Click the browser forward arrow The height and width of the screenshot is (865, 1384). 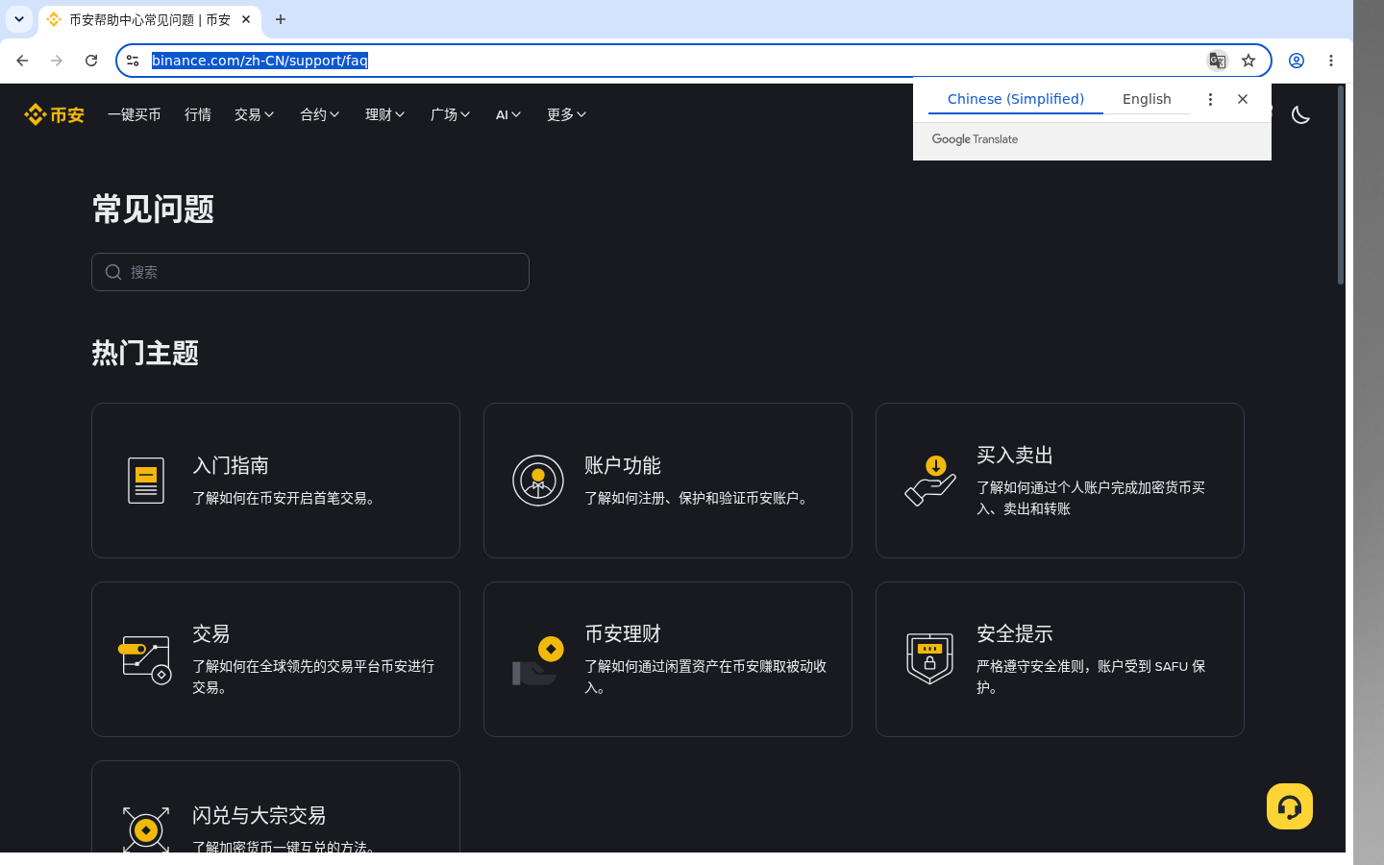click(57, 61)
